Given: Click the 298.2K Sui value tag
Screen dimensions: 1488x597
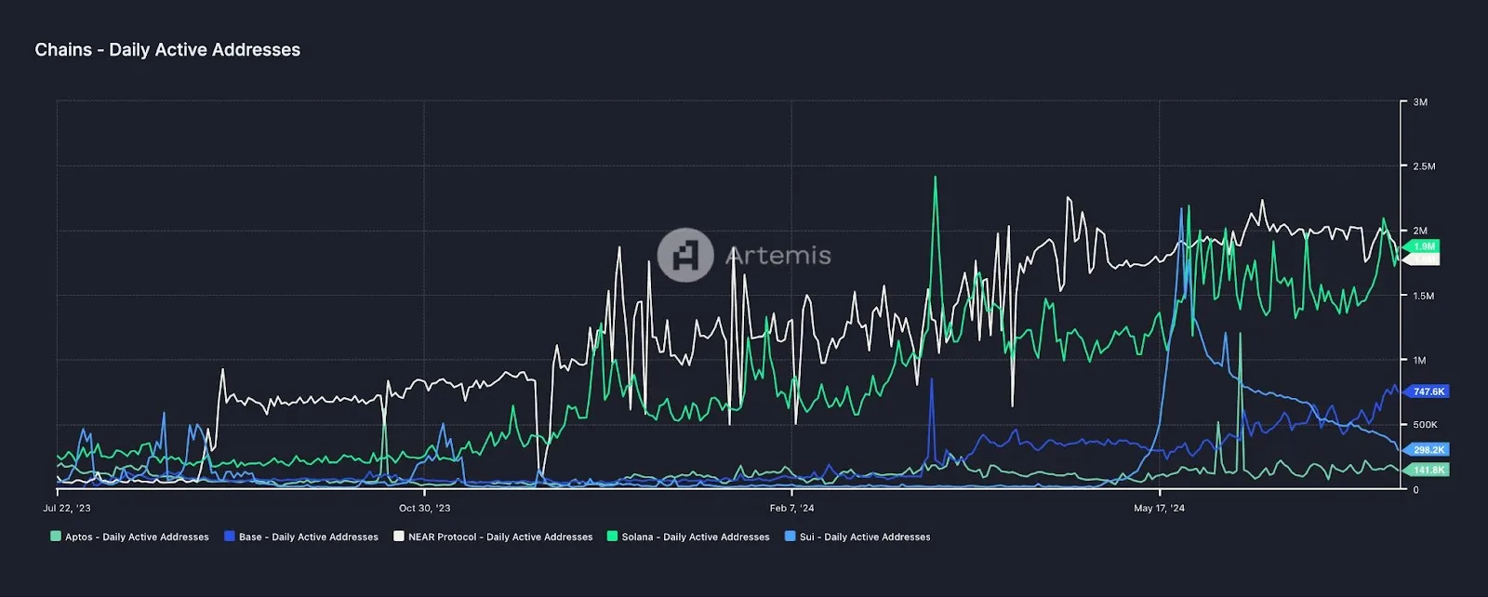Looking at the screenshot, I should click(x=1428, y=449).
